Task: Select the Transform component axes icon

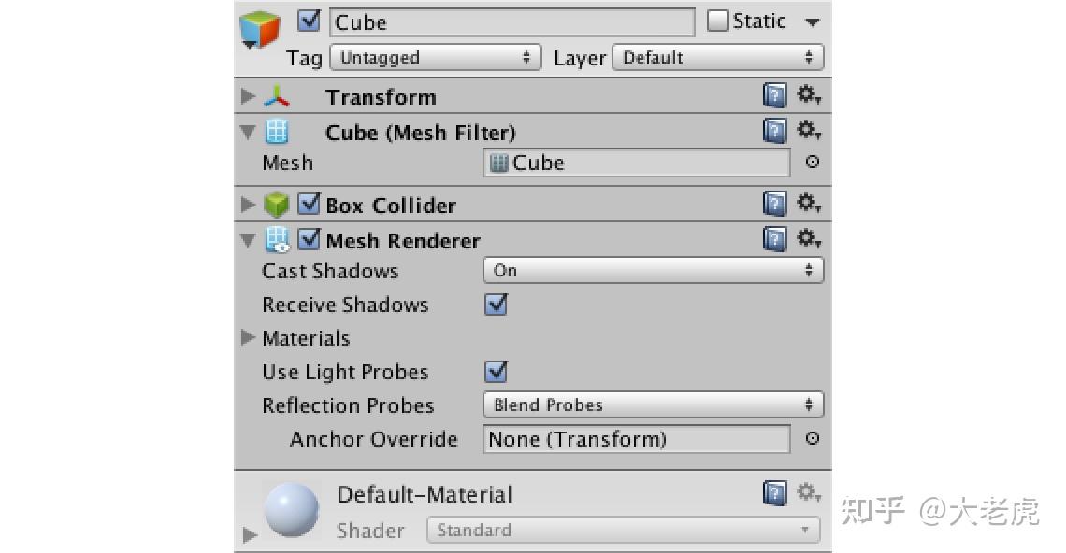Action: click(276, 95)
